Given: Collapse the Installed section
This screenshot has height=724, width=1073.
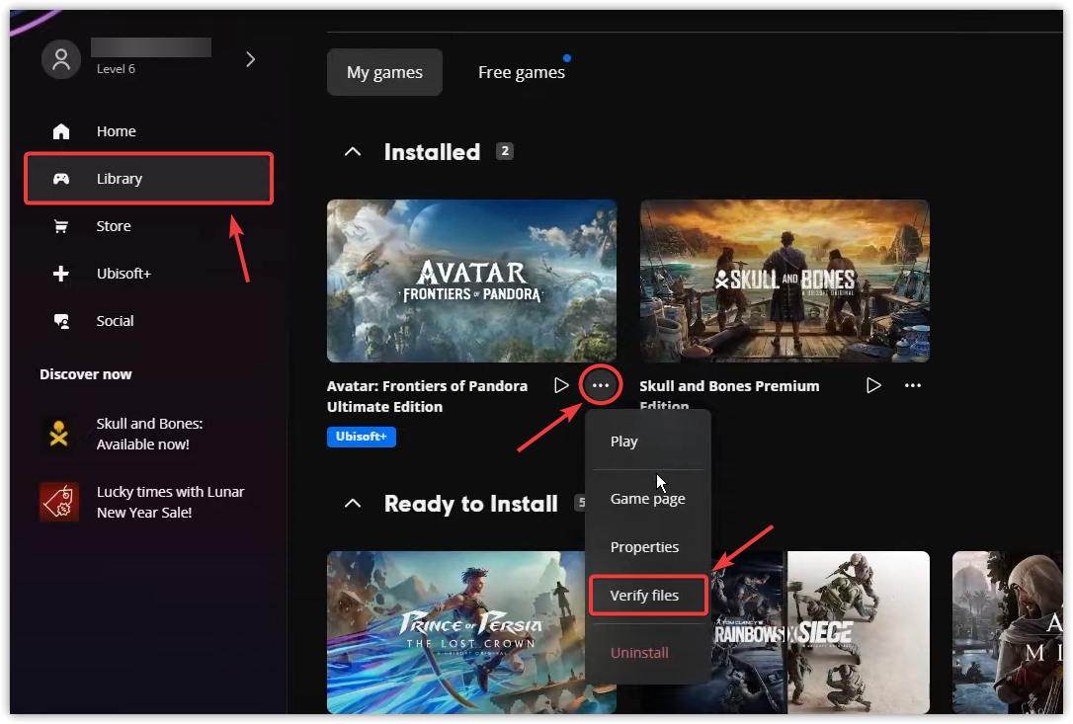Looking at the screenshot, I should 352,152.
